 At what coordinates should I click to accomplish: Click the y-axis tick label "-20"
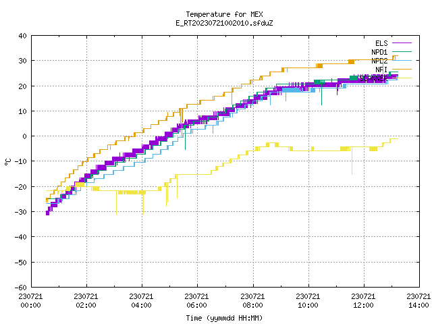21,187
